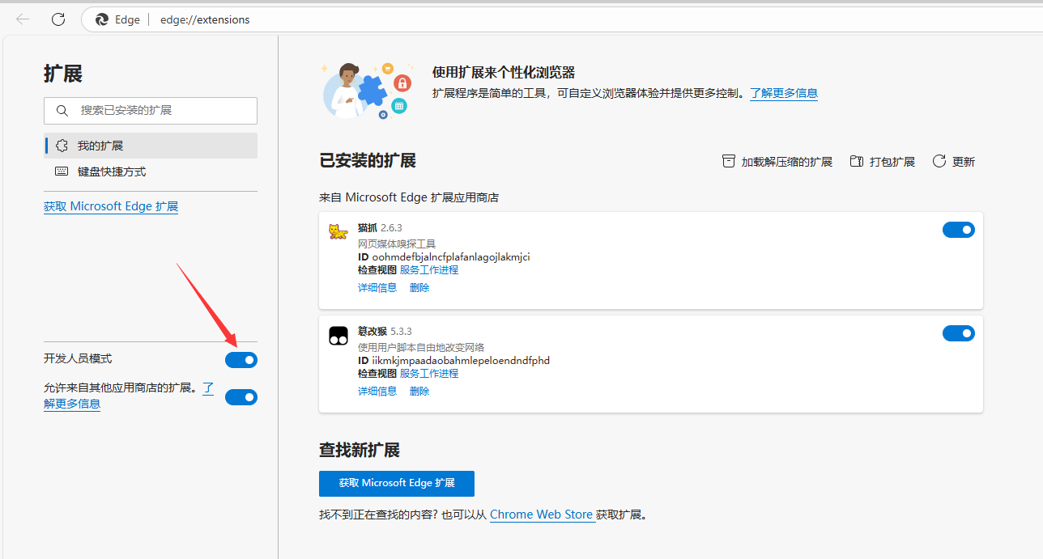Click the puzzle icon beside 我的扩展
The image size is (1043, 559).
[x=62, y=146]
